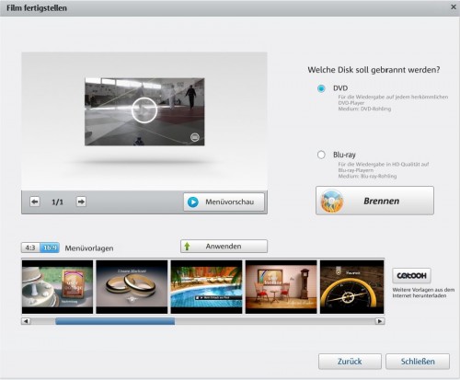Open Catooh online templates logo

pos(411,276)
